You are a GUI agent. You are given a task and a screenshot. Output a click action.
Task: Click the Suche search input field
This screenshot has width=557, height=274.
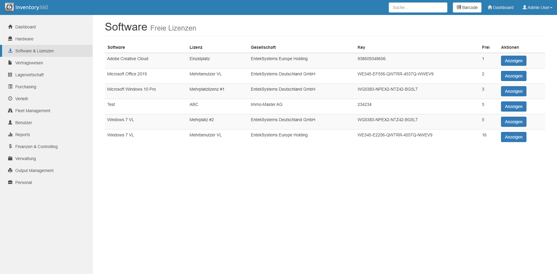click(x=418, y=7)
